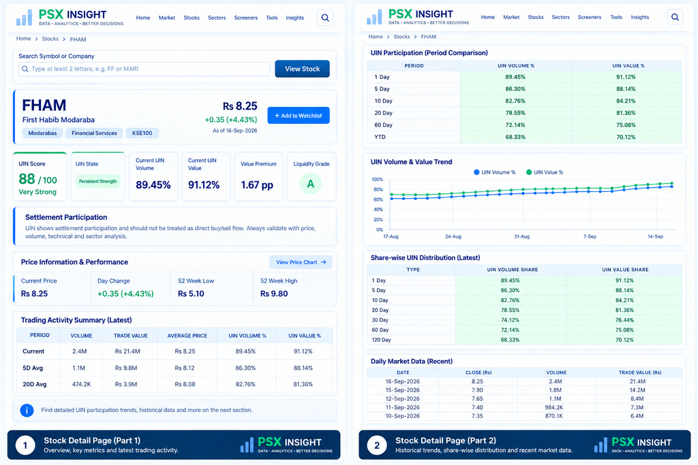Click Current UIN Volume 89.45% card
Screen dimensions: 698x465
(x=153, y=176)
